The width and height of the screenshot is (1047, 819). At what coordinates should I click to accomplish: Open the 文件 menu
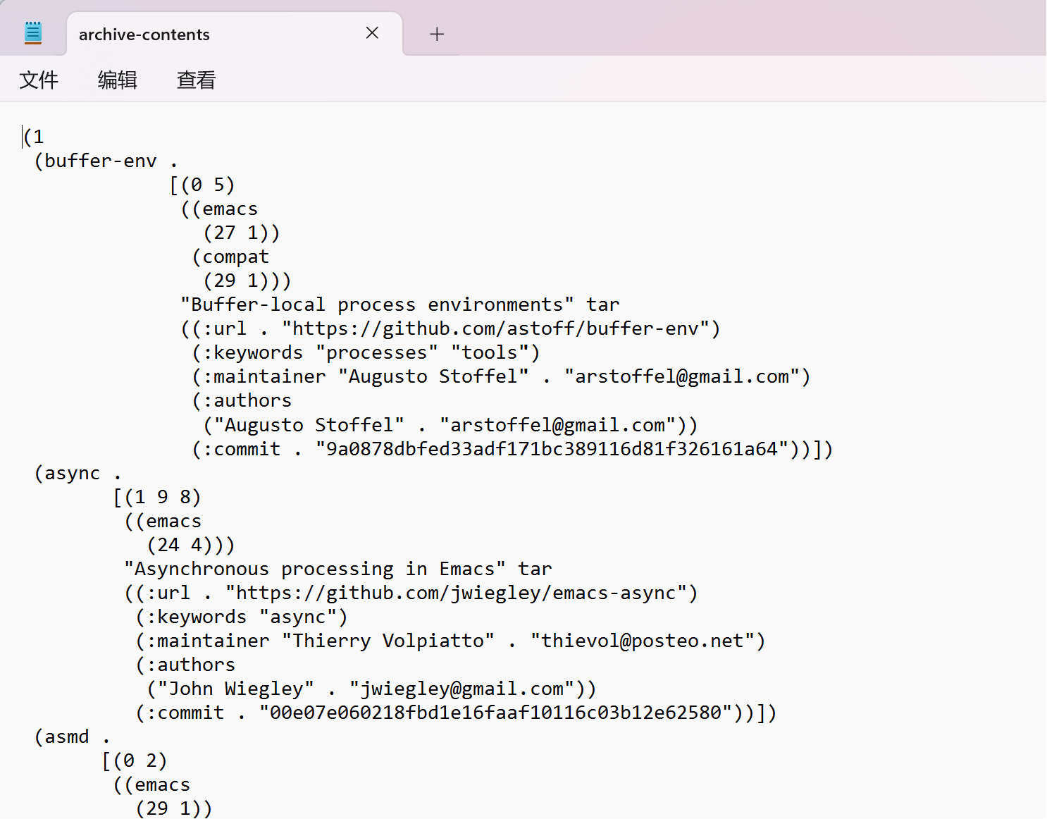pos(39,80)
